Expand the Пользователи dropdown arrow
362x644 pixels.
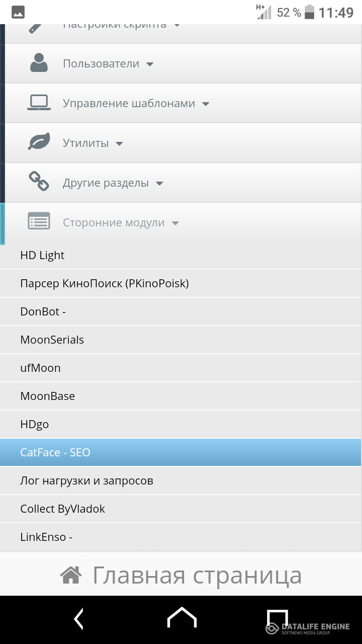[x=149, y=64]
